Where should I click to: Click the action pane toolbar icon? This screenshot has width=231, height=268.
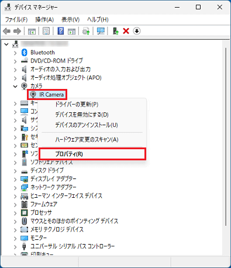(x=71, y=31)
